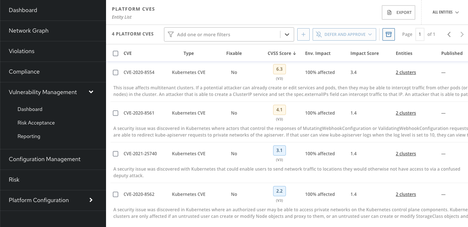Navigate to Network Graph in the sidebar
Screen dimensions: 468x227
(29, 31)
